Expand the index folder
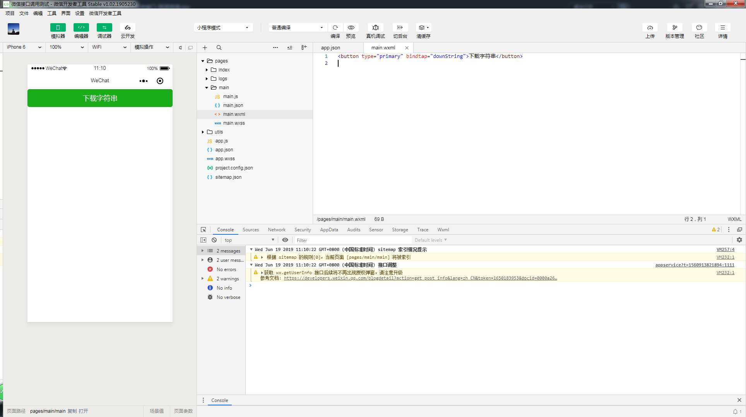Viewport: 746px width, 417px height. tap(207, 70)
